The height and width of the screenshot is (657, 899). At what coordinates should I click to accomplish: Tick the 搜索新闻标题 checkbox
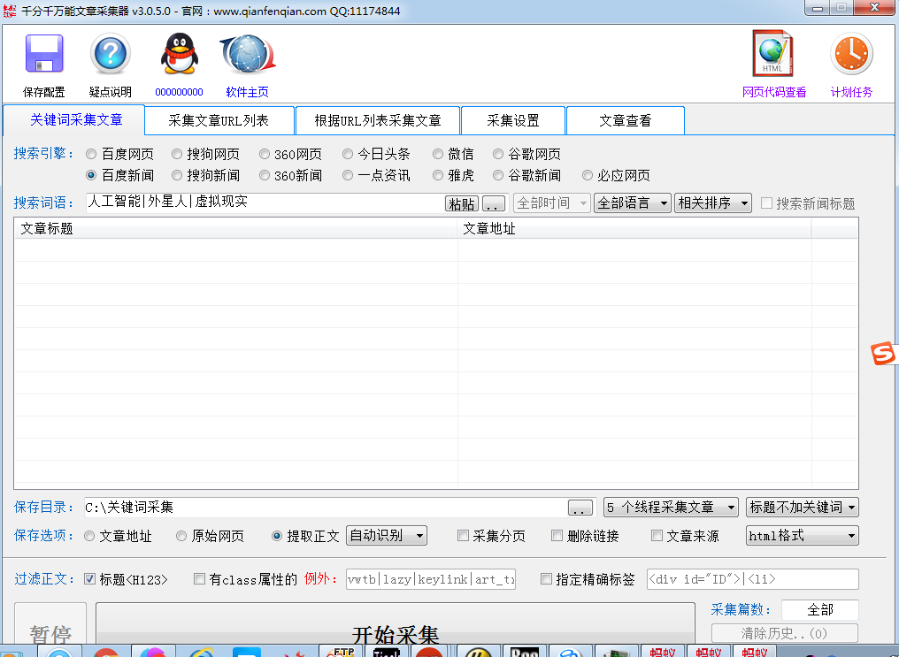point(766,202)
